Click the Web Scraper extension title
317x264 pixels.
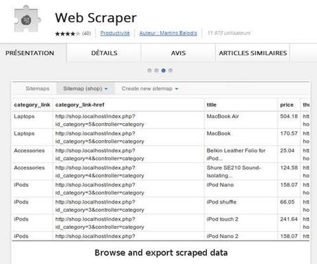pyautogui.click(x=96, y=18)
